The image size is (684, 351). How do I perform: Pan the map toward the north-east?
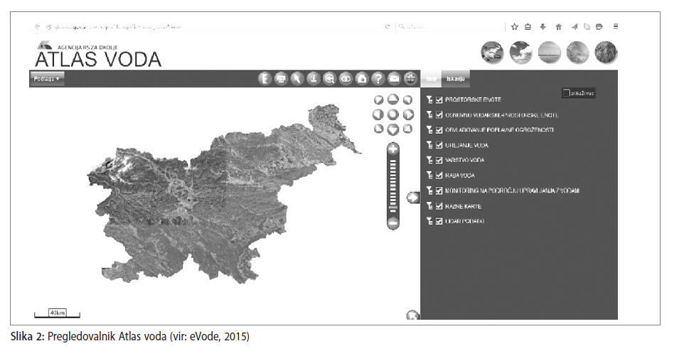[407, 100]
